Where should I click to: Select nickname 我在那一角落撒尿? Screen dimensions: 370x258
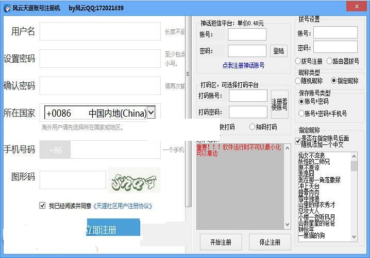pos(319,180)
